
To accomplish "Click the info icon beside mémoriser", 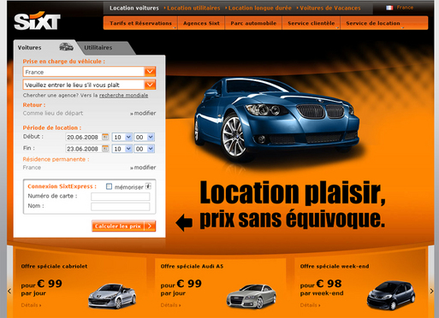I will click(x=148, y=186).
